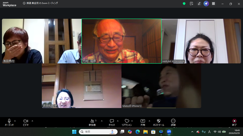Click name label HARUMI KOSHIKAWA
The image size is (243, 136).
coord(174,61)
